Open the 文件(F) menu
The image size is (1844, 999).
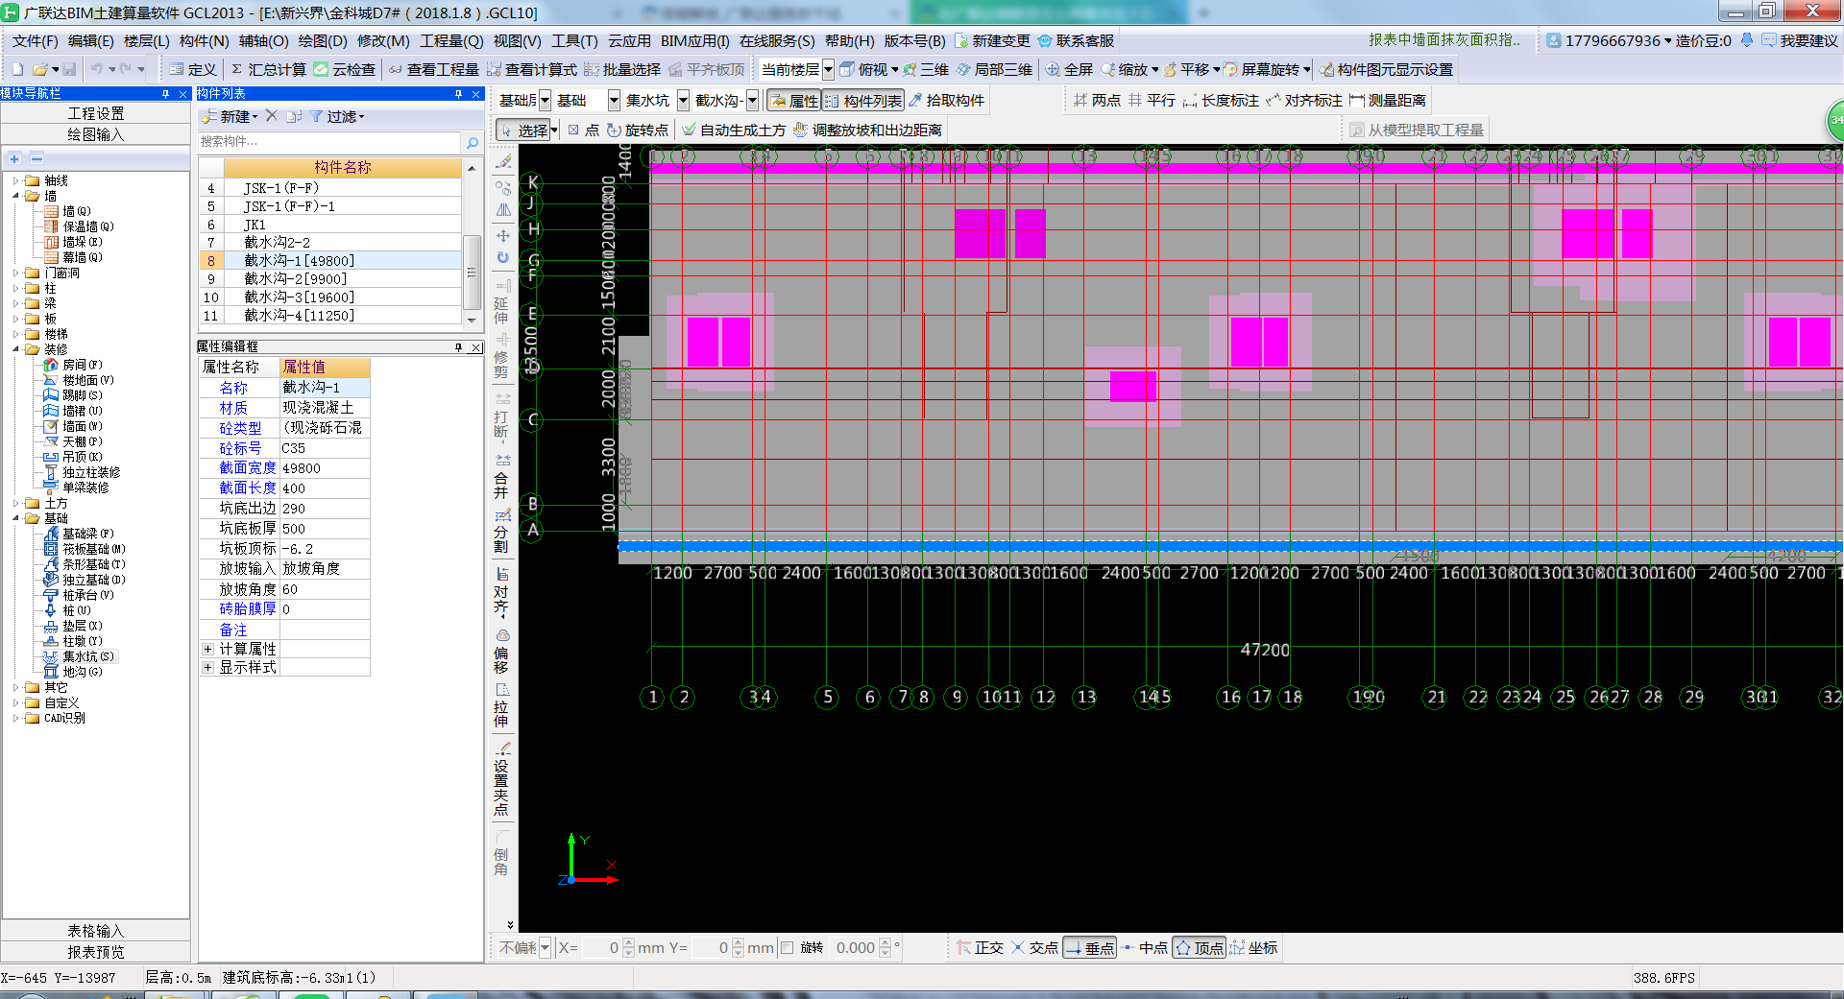pos(36,40)
